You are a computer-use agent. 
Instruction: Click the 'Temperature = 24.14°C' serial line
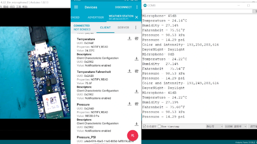(164, 20)
